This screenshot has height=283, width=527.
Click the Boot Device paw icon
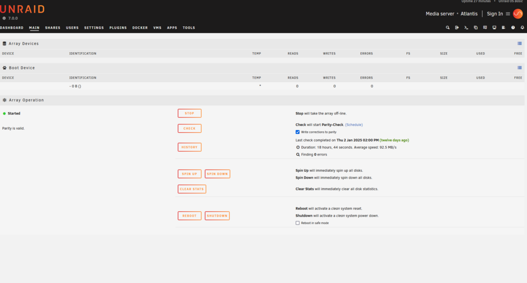point(4,67)
